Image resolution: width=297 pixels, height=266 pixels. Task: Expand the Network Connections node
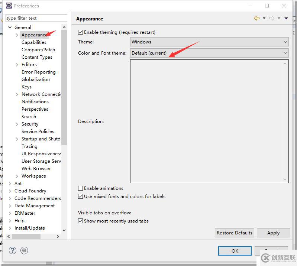pos(17,94)
